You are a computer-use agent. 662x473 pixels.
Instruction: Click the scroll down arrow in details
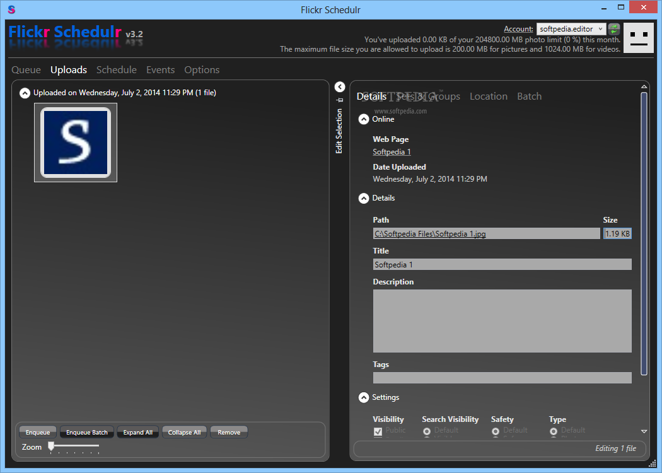point(644,431)
